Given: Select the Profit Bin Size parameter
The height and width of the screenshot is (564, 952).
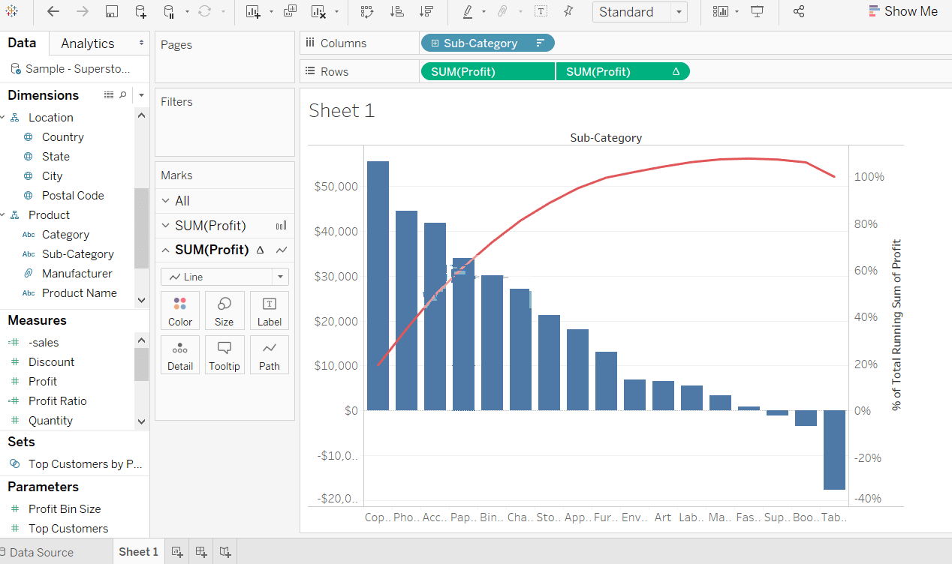Looking at the screenshot, I should click(65, 509).
